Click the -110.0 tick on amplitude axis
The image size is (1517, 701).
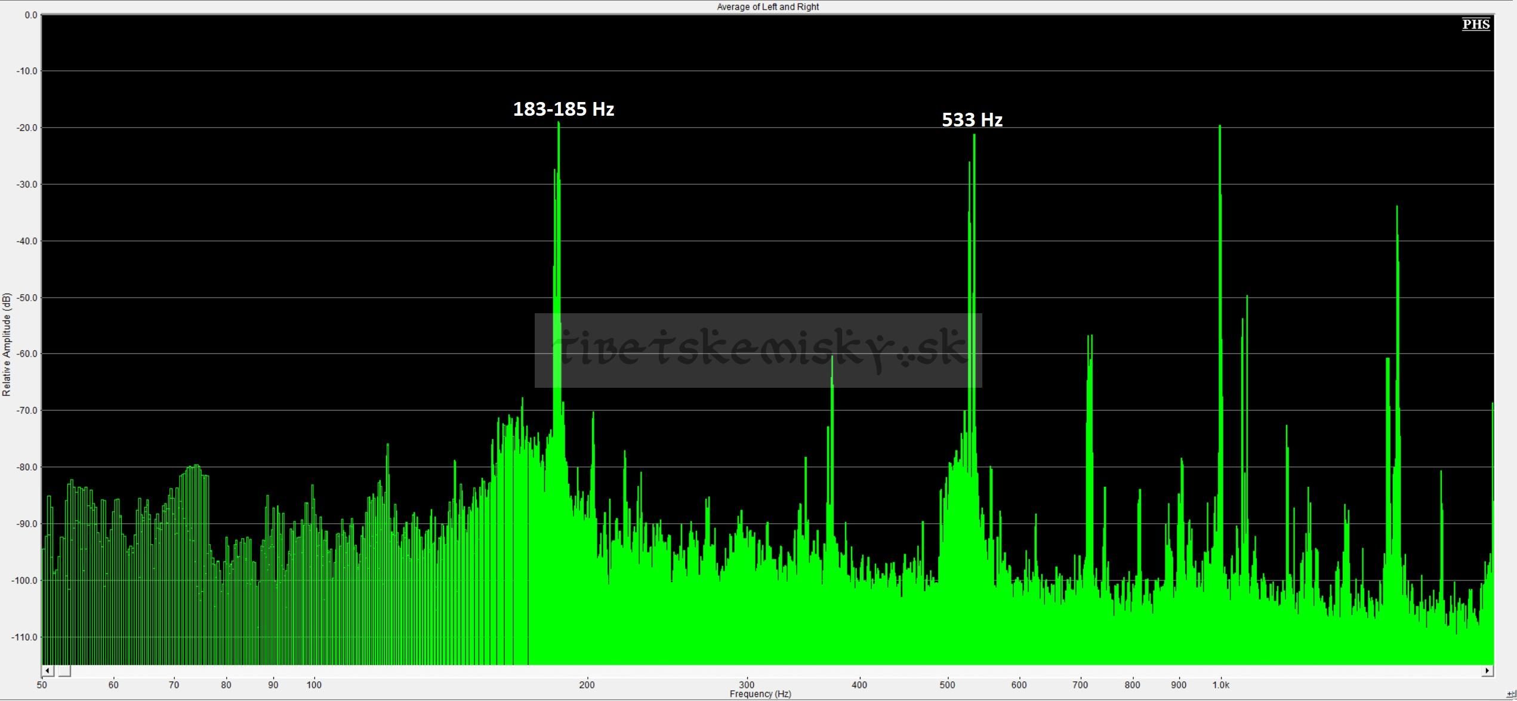click(x=24, y=637)
